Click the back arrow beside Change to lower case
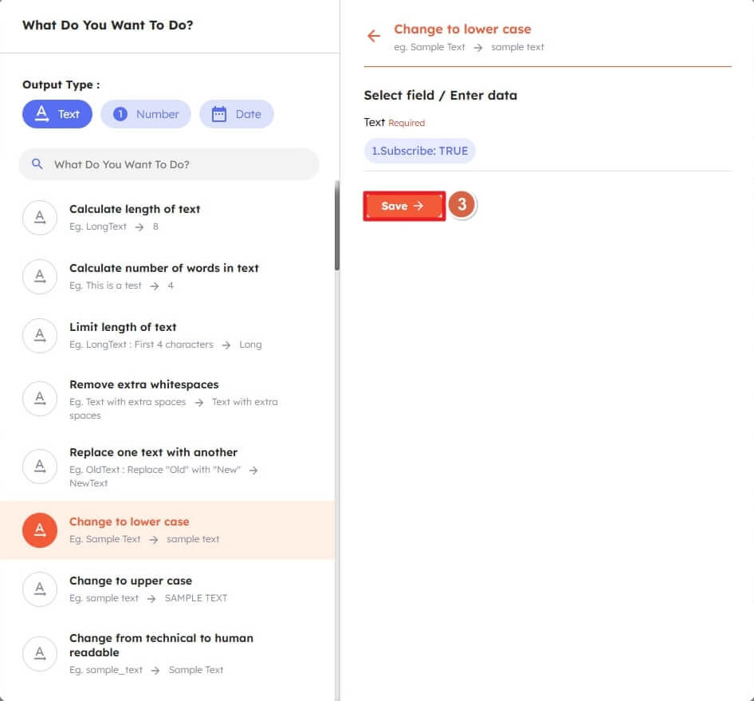Viewport: 754px width, 701px height. click(373, 36)
